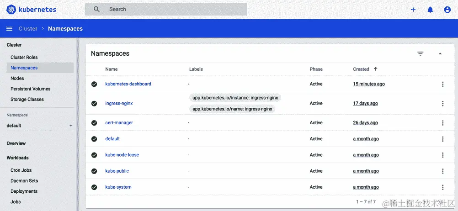Click the Name column header
458x211 pixels.
111,69
